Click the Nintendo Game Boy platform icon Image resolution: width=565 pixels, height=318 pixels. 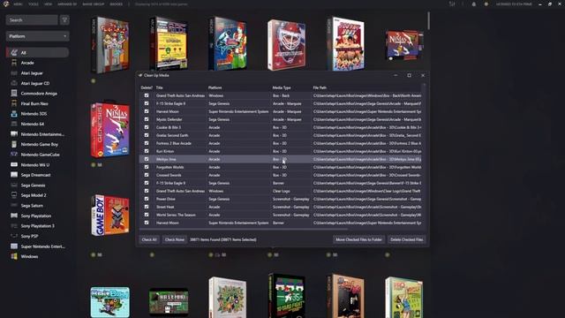[14, 144]
